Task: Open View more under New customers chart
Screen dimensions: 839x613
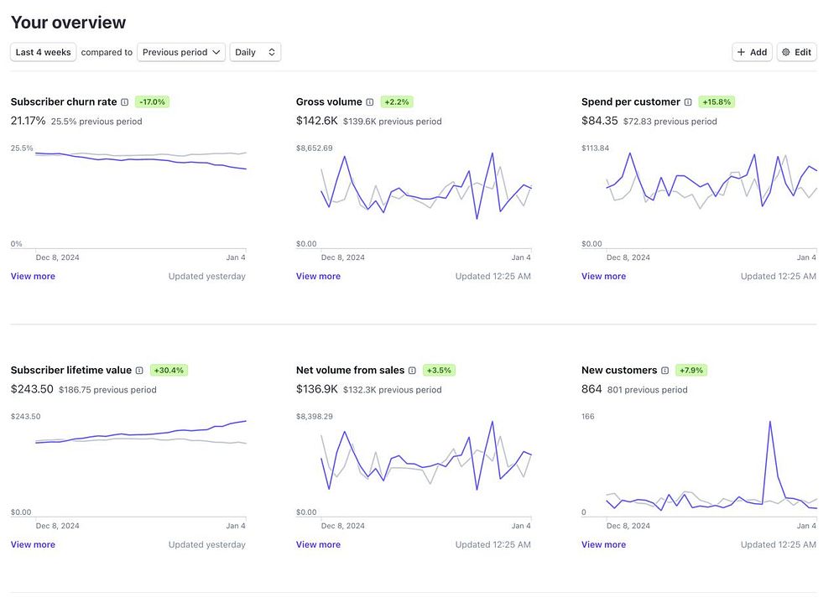Action: click(x=603, y=544)
